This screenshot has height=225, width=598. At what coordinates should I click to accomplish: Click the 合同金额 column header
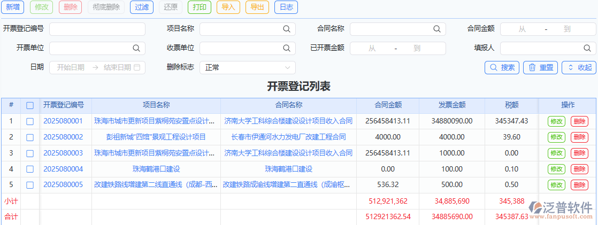[x=388, y=105]
